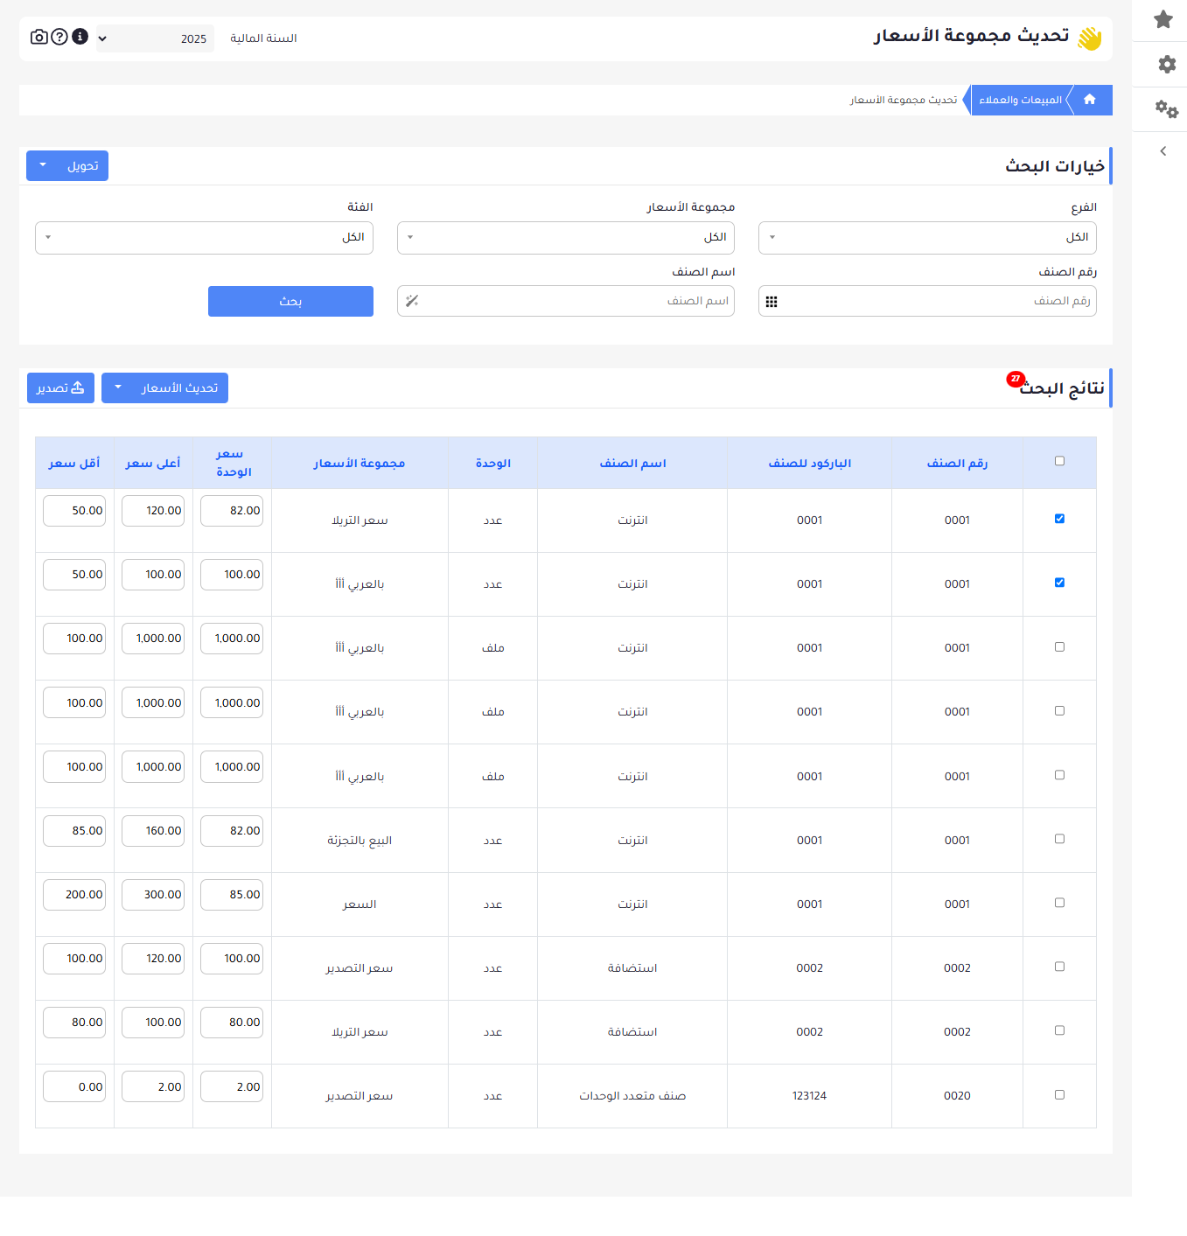Click the info icon in header
This screenshot has width=1187, height=1236.
click(x=80, y=37)
